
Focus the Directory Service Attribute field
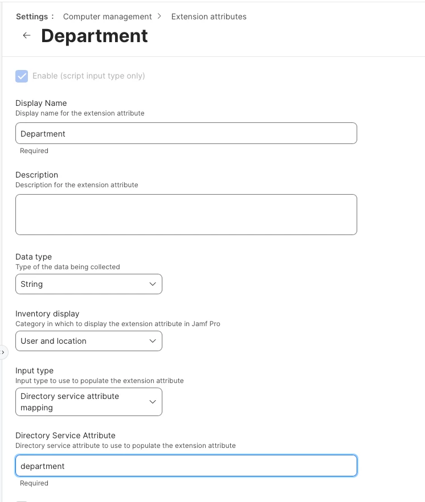186,466
